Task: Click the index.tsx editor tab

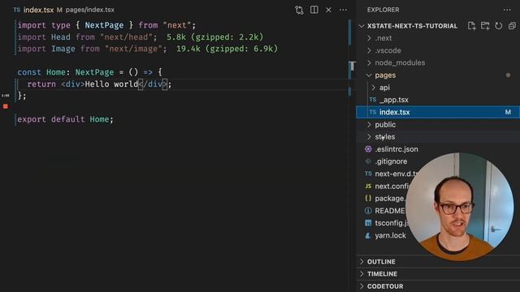Action: (38, 10)
